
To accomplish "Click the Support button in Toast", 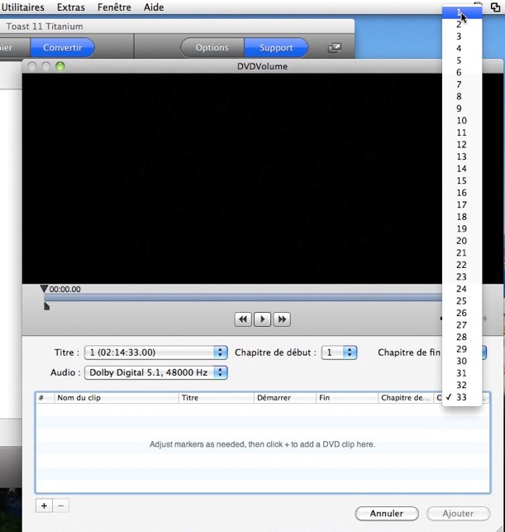I will [276, 48].
